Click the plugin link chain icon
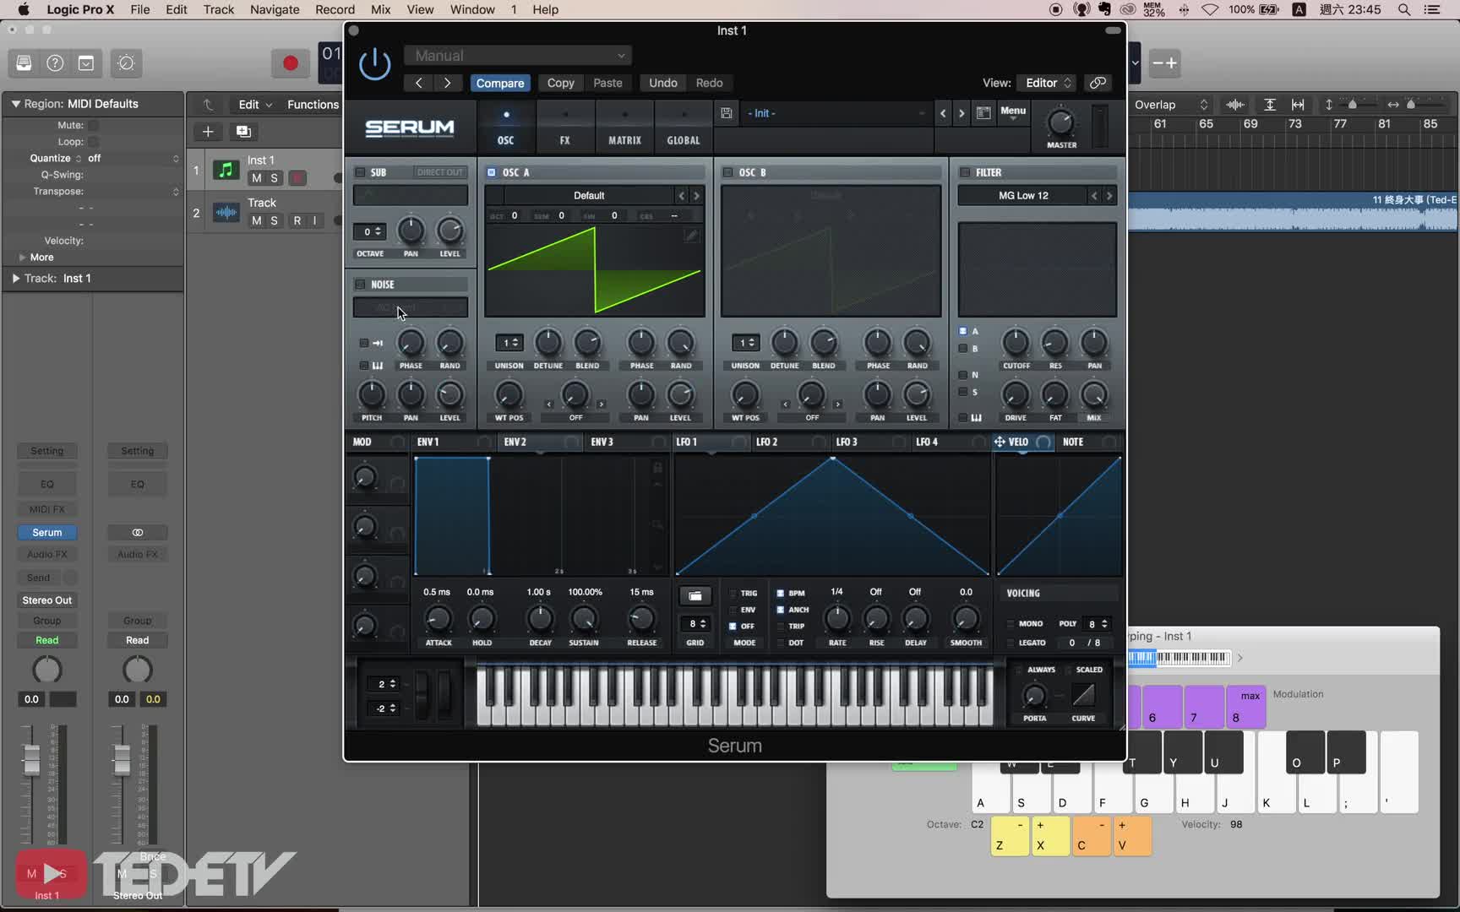1460x912 pixels. pos(1098,83)
